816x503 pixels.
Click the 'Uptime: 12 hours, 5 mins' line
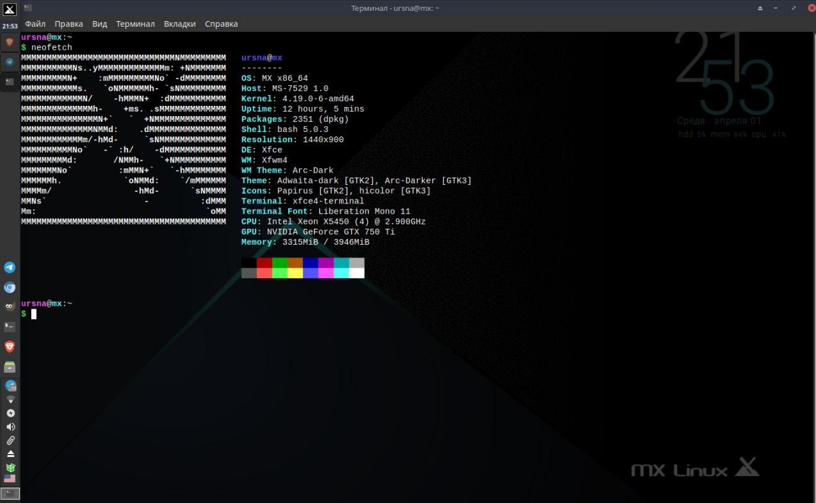coord(303,108)
